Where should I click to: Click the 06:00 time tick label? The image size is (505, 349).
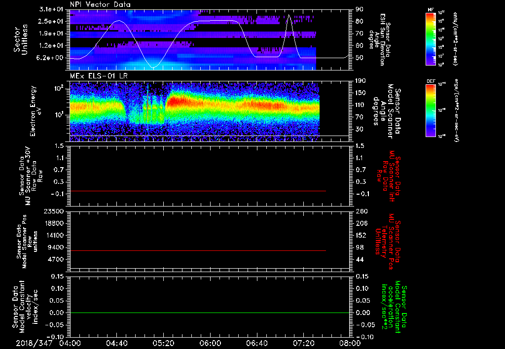(x=210, y=343)
